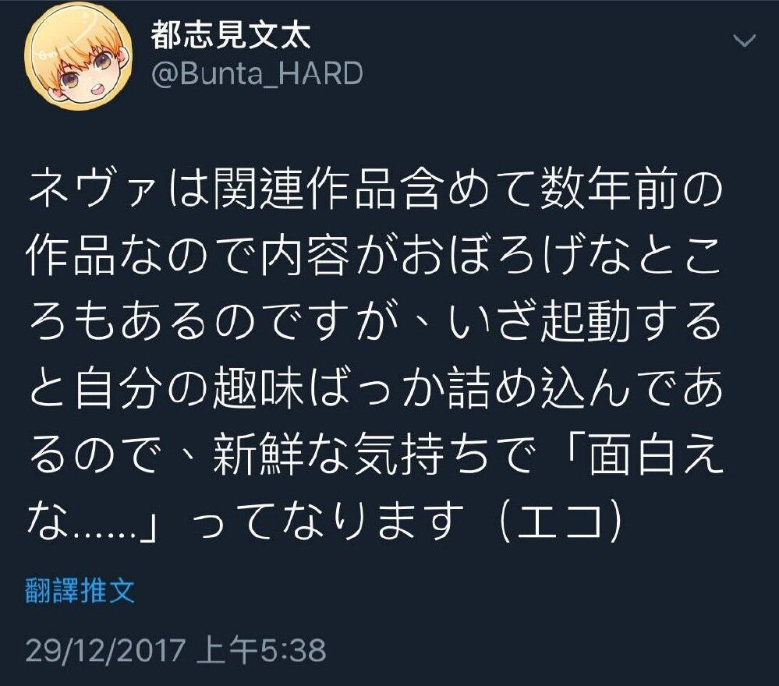This screenshot has width=779, height=686.
Task: Open the orange-haired avatar profile picture
Action: 79,55
